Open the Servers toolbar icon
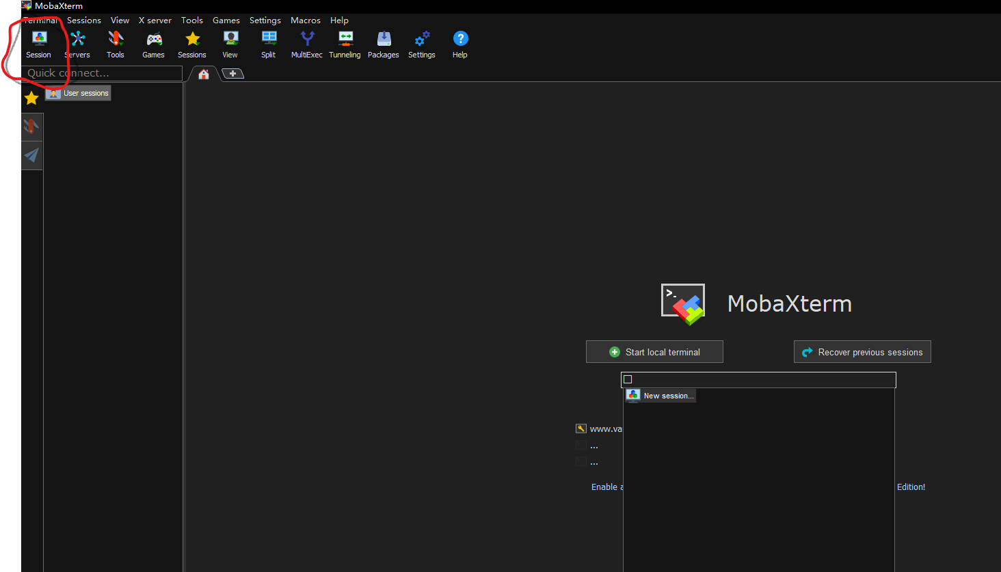 [x=77, y=44]
